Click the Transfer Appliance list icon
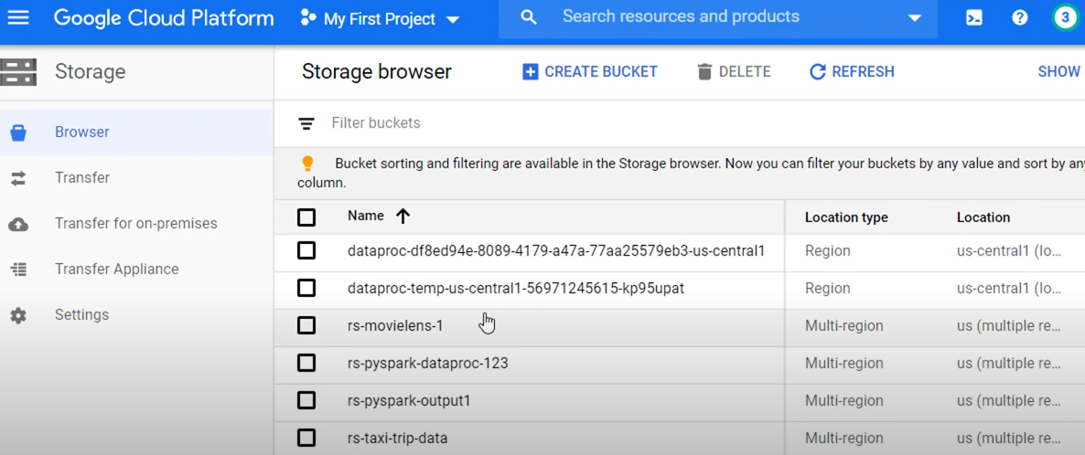 [18, 270]
